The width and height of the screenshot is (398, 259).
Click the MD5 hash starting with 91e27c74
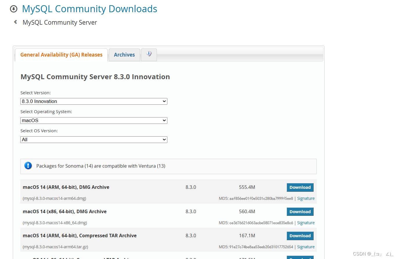[x=261, y=247]
